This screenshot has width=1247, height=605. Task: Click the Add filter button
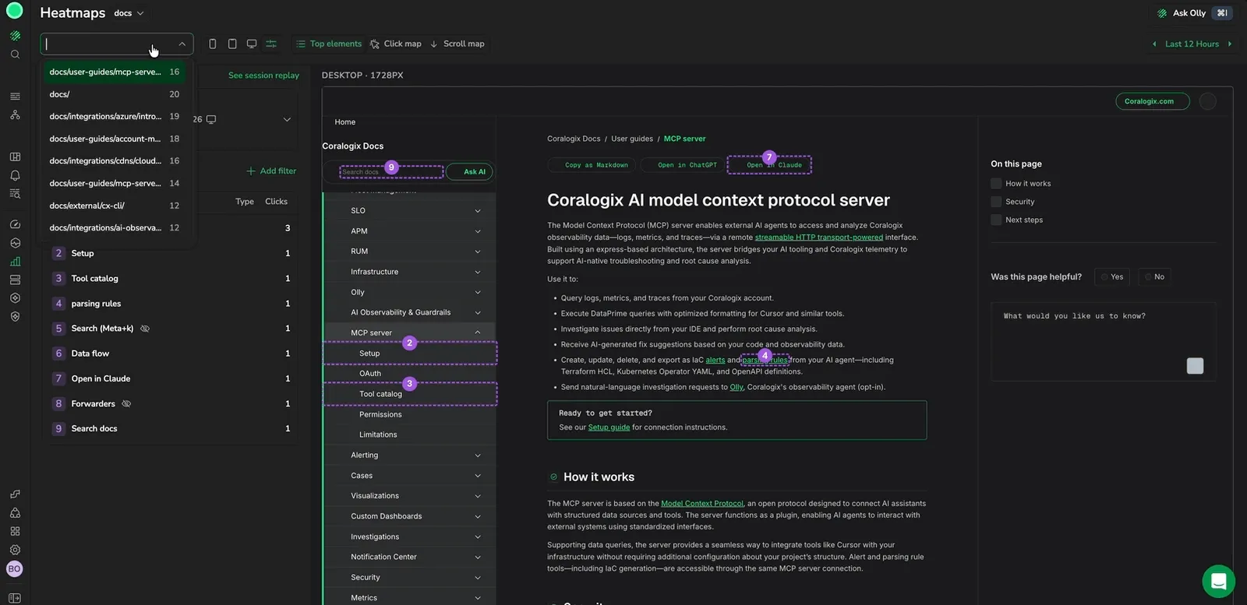[271, 171]
